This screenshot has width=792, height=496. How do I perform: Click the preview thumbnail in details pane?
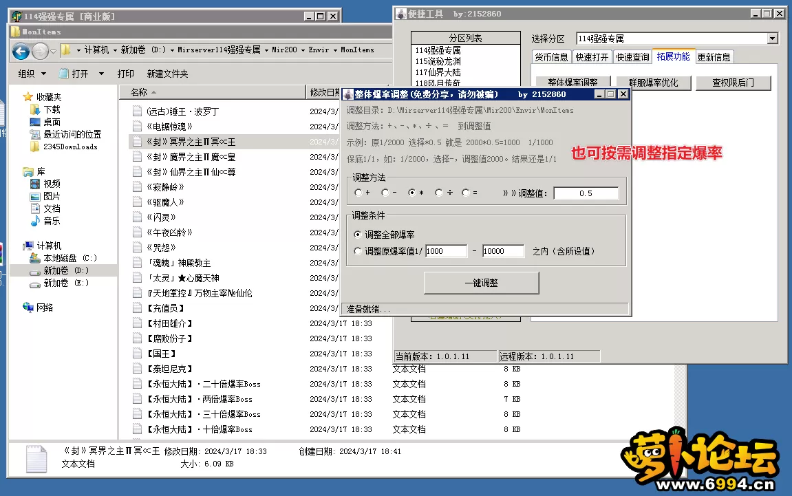(36, 459)
